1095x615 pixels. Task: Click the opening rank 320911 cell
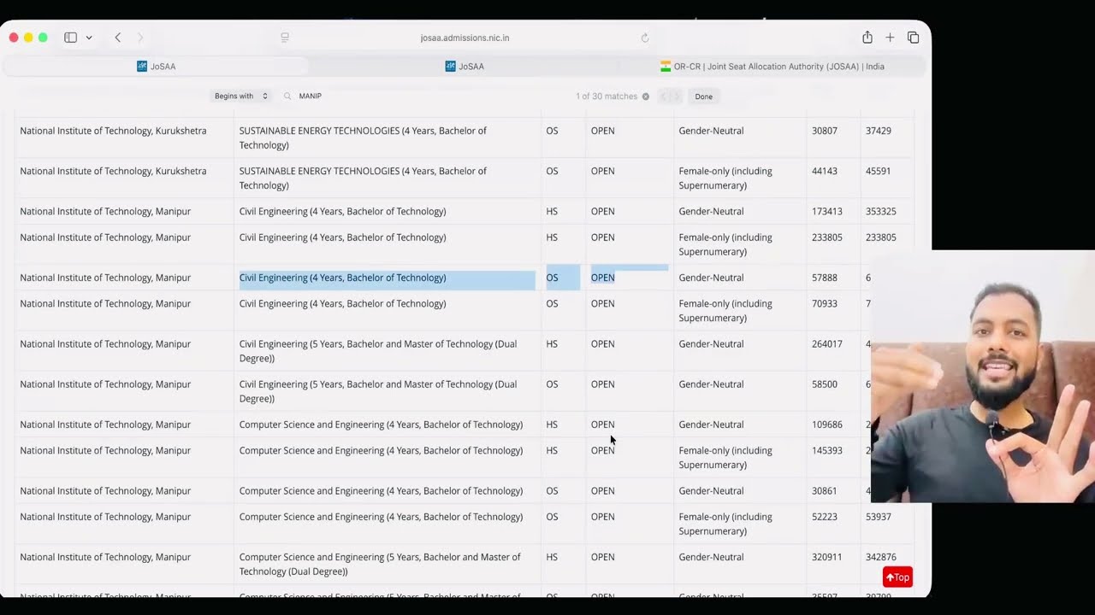point(827,557)
